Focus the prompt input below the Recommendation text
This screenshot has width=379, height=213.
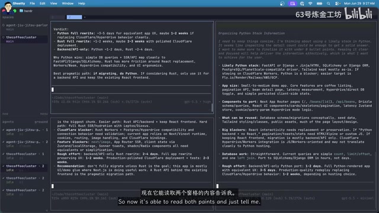[131, 186]
